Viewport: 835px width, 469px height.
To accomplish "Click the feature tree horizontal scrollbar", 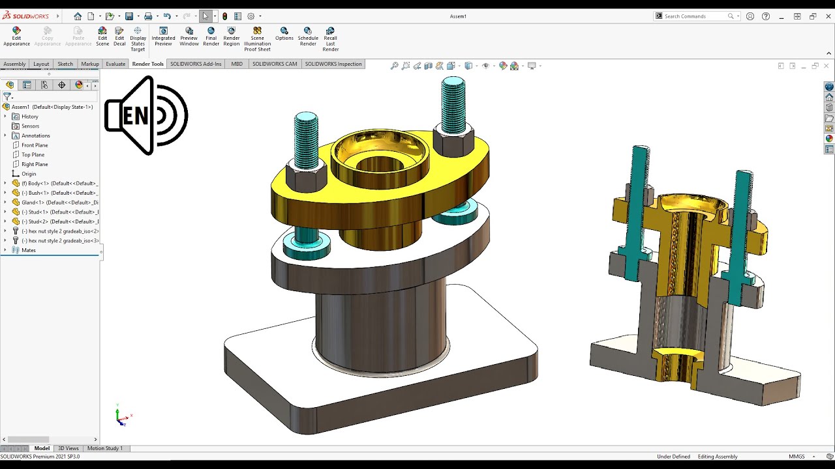I will (28, 440).
